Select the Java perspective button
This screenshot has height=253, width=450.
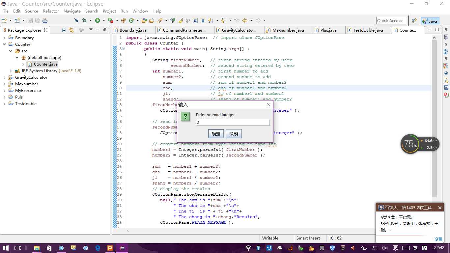coord(430,21)
